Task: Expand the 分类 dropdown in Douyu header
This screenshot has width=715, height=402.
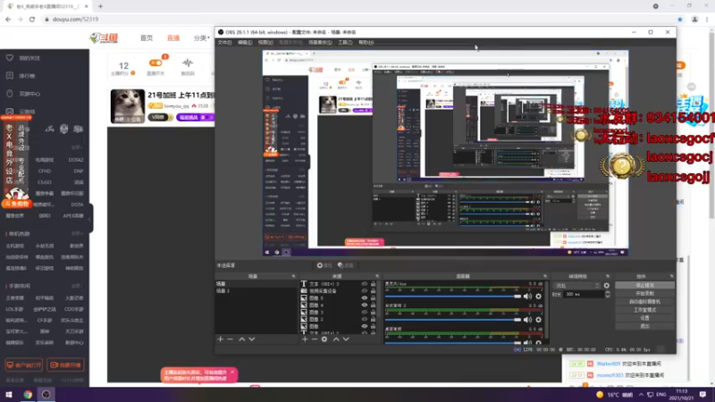Action: (201, 38)
